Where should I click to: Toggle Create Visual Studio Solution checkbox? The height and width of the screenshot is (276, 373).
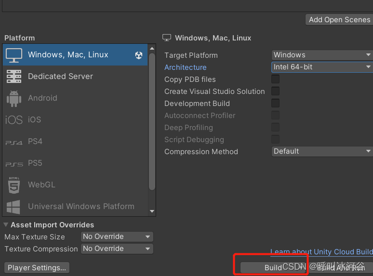point(275,91)
